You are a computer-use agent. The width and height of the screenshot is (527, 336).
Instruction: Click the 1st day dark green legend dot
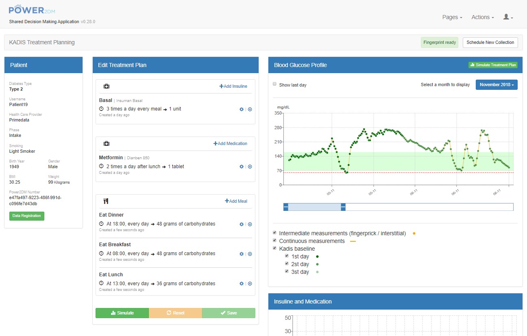click(317, 256)
